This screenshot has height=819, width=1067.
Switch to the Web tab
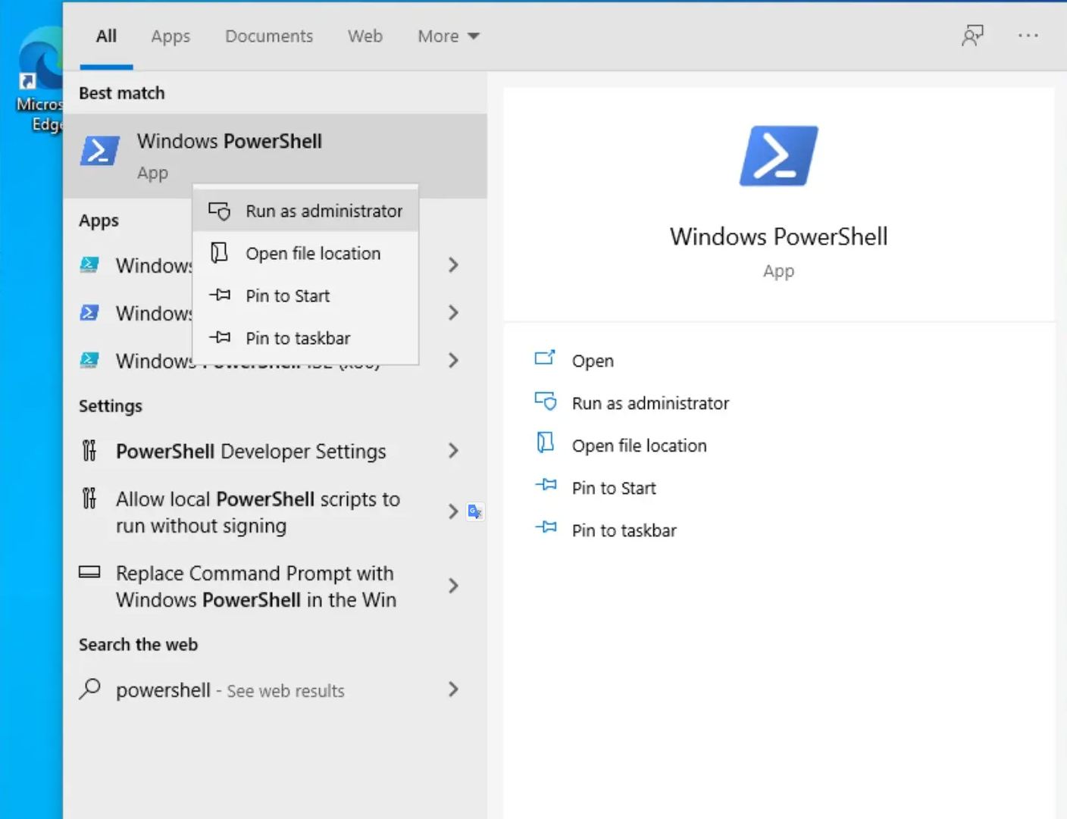pos(365,36)
